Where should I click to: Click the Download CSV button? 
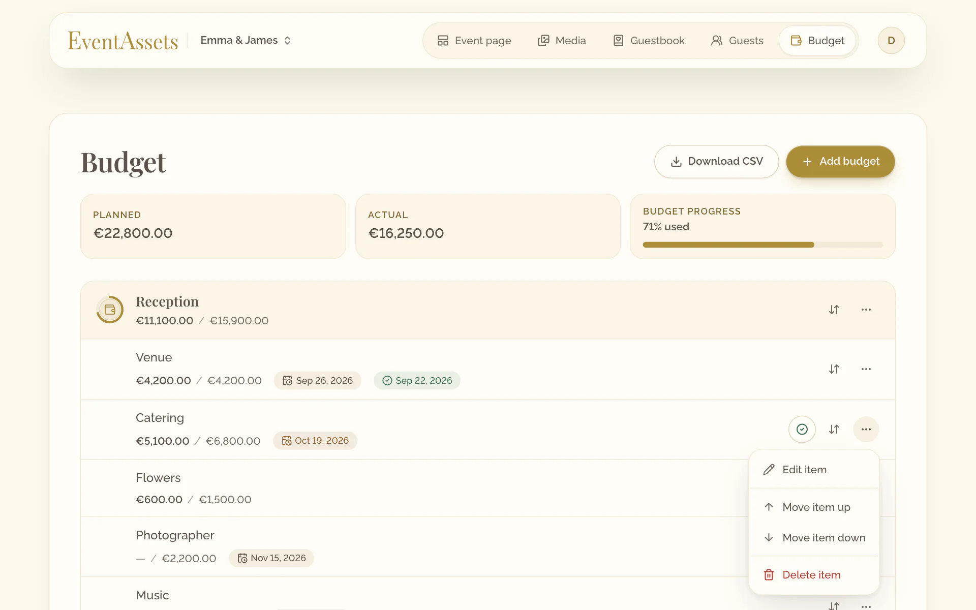pyautogui.click(x=717, y=162)
